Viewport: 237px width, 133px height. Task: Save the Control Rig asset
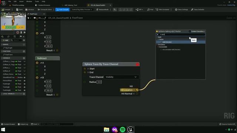point(19,10)
